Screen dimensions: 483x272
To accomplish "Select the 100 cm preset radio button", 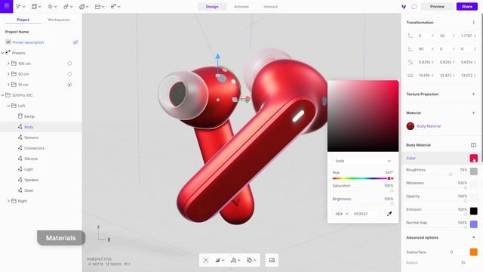I will point(69,63).
